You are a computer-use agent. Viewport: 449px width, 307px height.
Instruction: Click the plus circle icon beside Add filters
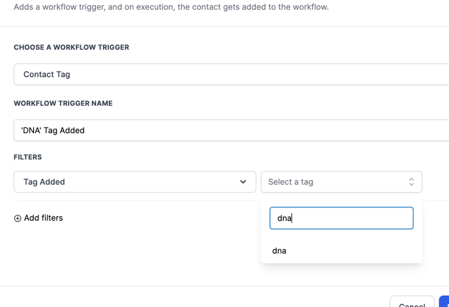(18, 218)
